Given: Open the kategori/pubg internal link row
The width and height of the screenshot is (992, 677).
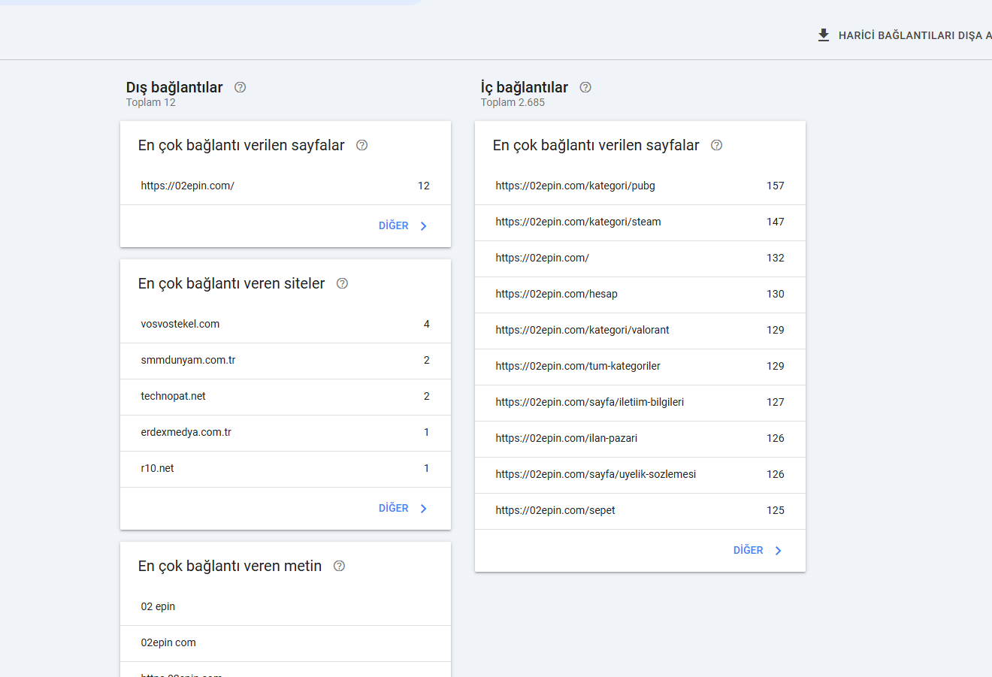Looking at the screenshot, I should coord(640,186).
